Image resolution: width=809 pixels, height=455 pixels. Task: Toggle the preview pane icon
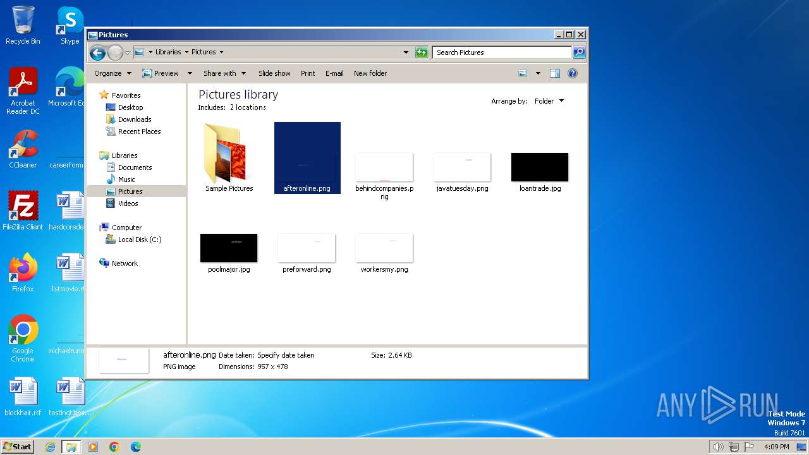(x=555, y=73)
